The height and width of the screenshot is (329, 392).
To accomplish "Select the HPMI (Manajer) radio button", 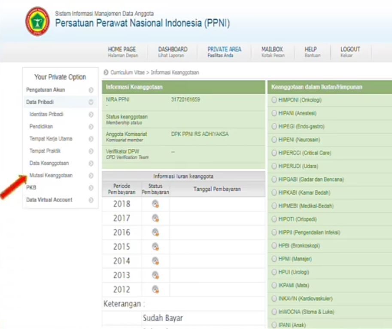I will [274, 259].
